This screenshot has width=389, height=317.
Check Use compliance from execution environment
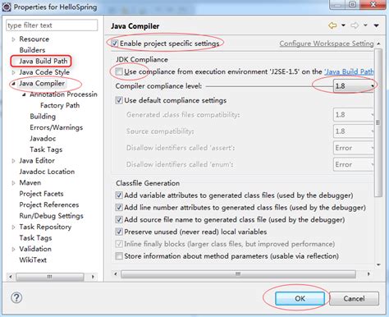pyautogui.click(x=119, y=71)
